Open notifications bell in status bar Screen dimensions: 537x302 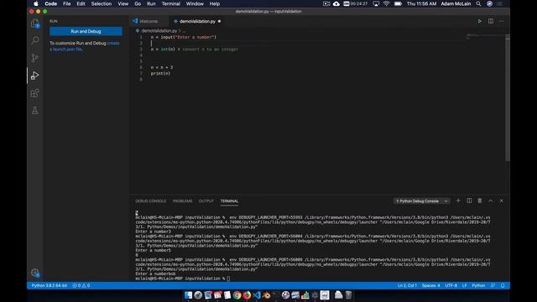click(503, 285)
